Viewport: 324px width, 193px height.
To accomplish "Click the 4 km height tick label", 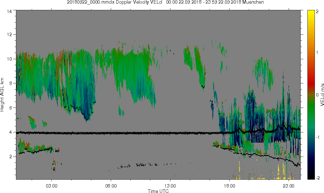I will tap(10, 132).
